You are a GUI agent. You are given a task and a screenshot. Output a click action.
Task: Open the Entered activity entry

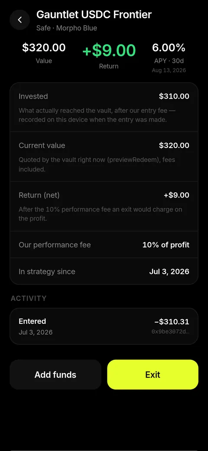tap(104, 326)
